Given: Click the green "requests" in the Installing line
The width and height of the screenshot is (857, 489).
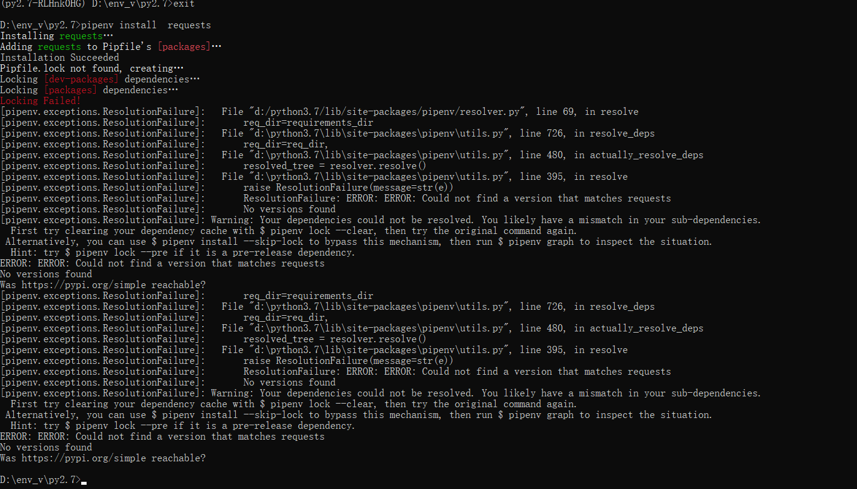Looking at the screenshot, I should [81, 36].
